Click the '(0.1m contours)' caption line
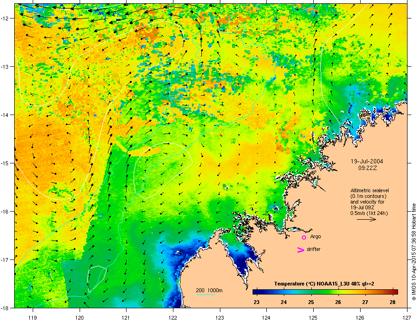 pos(368,196)
